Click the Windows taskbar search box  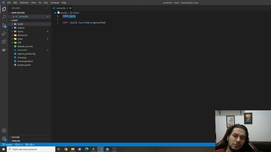coord(31,149)
